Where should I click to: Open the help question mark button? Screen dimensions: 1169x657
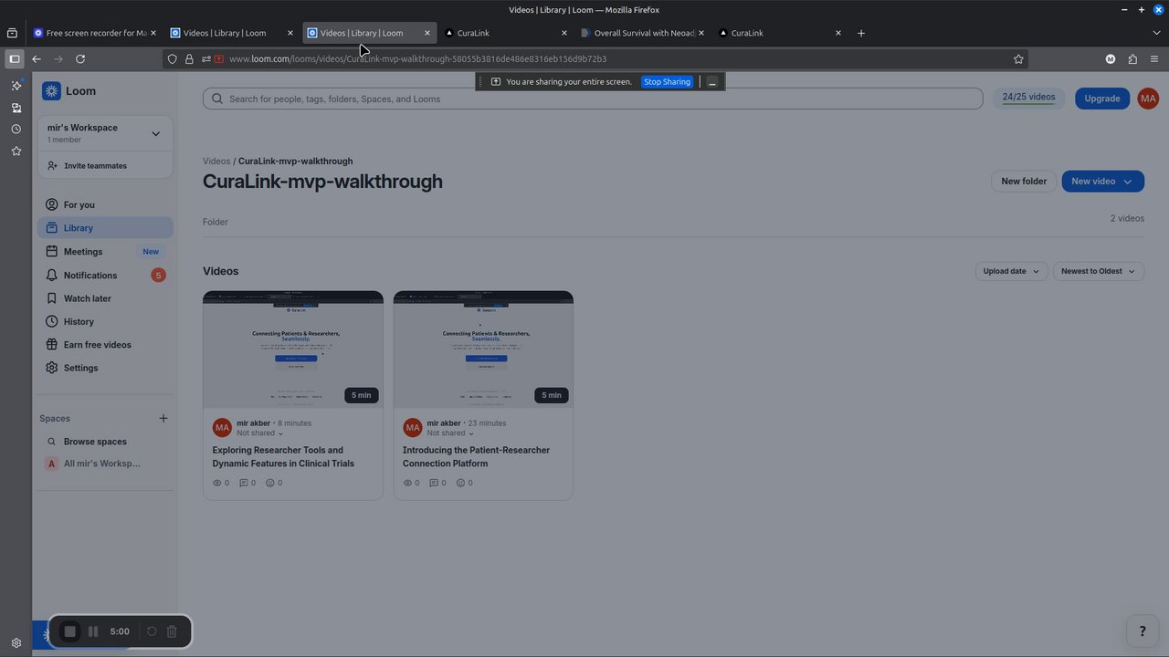tap(1142, 631)
